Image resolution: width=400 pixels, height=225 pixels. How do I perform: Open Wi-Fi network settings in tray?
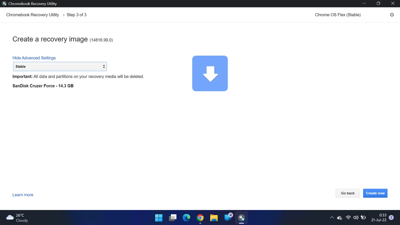tap(348, 218)
